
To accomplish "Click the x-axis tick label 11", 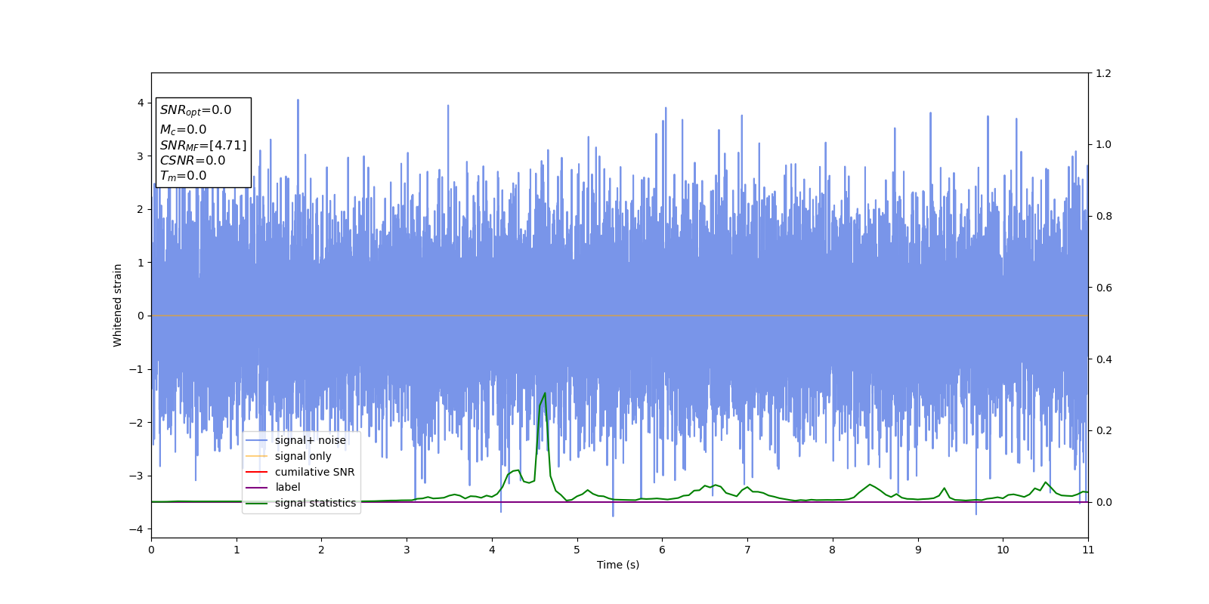I will pyautogui.click(x=1088, y=550).
